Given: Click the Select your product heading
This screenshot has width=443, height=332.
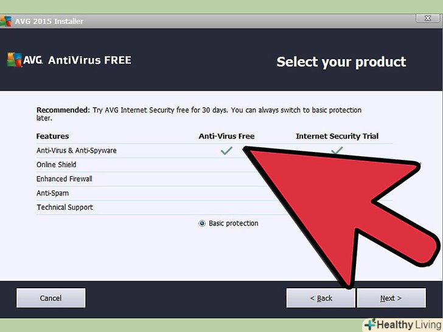Looking at the screenshot, I should coord(341,62).
